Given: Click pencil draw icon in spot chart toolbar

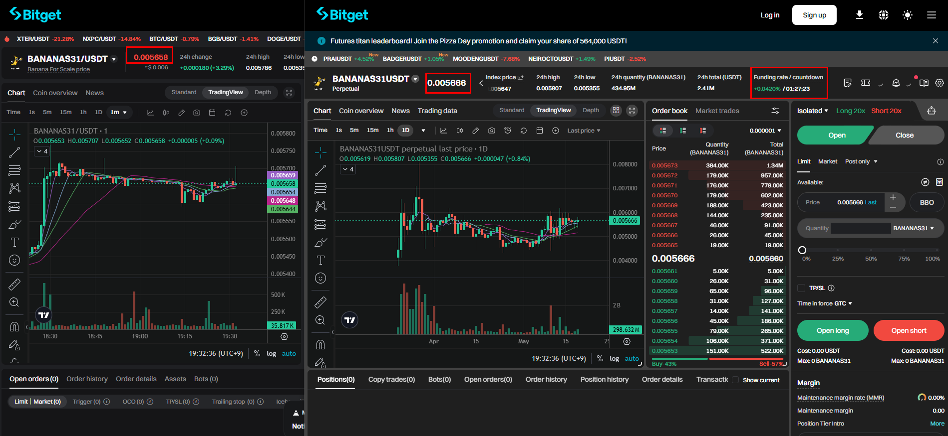Looking at the screenshot, I should (181, 113).
